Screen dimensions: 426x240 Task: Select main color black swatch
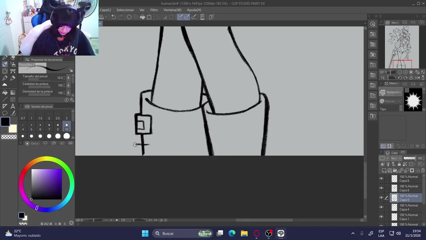point(5,122)
